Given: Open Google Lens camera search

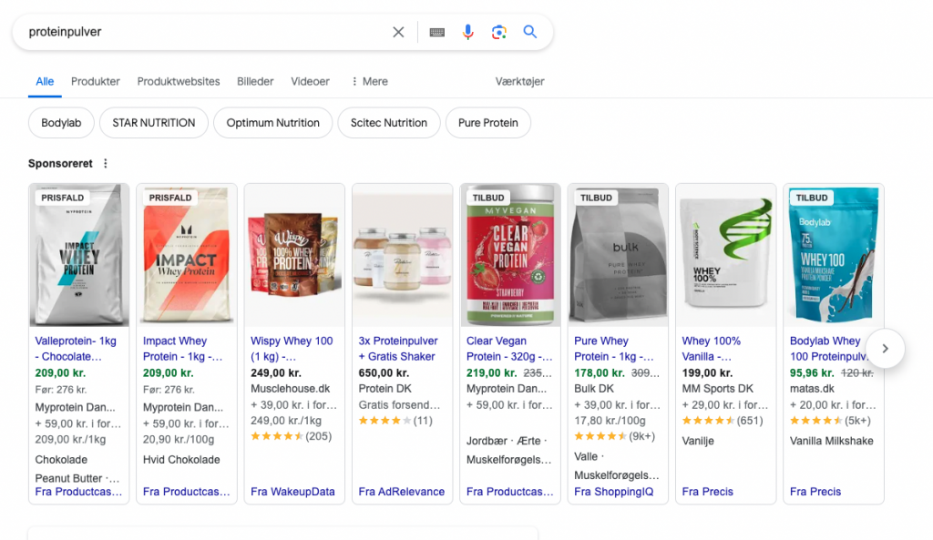Looking at the screenshot, I should click(499, 31).
